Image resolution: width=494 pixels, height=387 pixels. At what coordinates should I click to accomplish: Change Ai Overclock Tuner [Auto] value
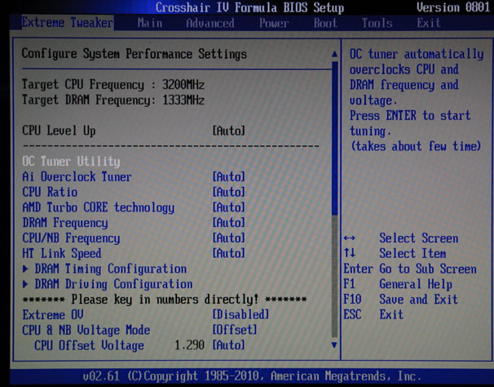(x=229, y=176)
